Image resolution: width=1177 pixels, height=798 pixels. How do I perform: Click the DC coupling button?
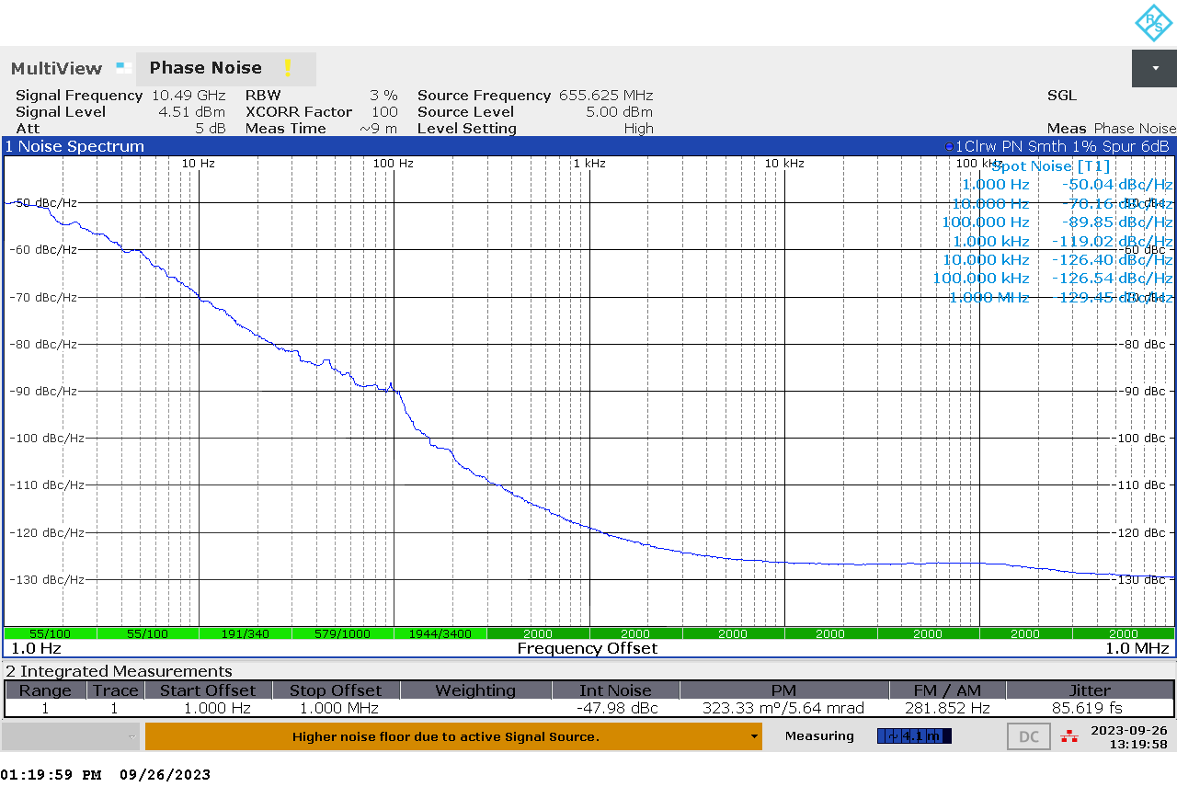pos(1029,736)
